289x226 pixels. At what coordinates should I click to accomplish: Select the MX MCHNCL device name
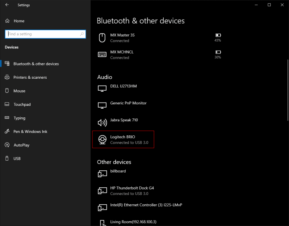[122, 52]
